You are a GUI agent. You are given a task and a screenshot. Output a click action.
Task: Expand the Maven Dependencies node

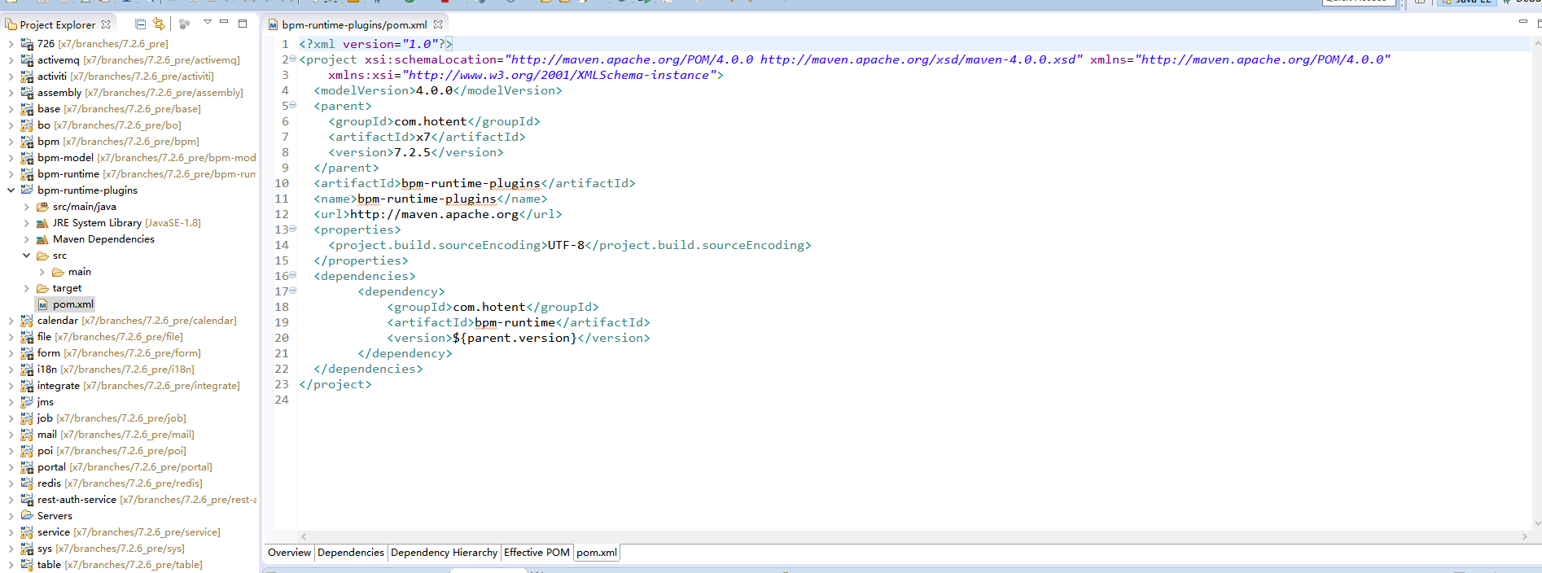pyautogui.click(x=26, y=239)
